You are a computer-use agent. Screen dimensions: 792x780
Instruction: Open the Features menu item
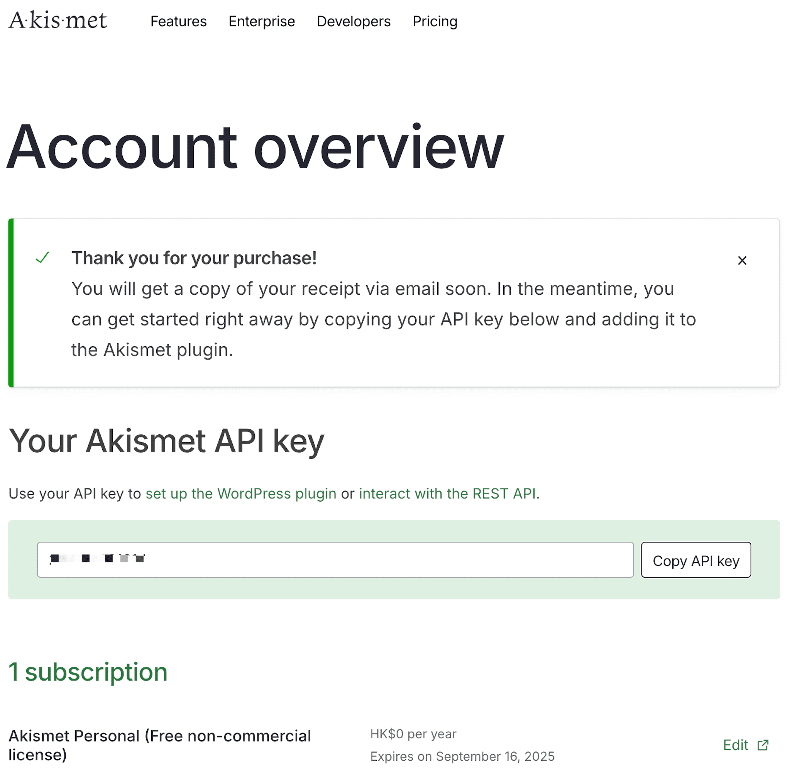pos(178,21)
